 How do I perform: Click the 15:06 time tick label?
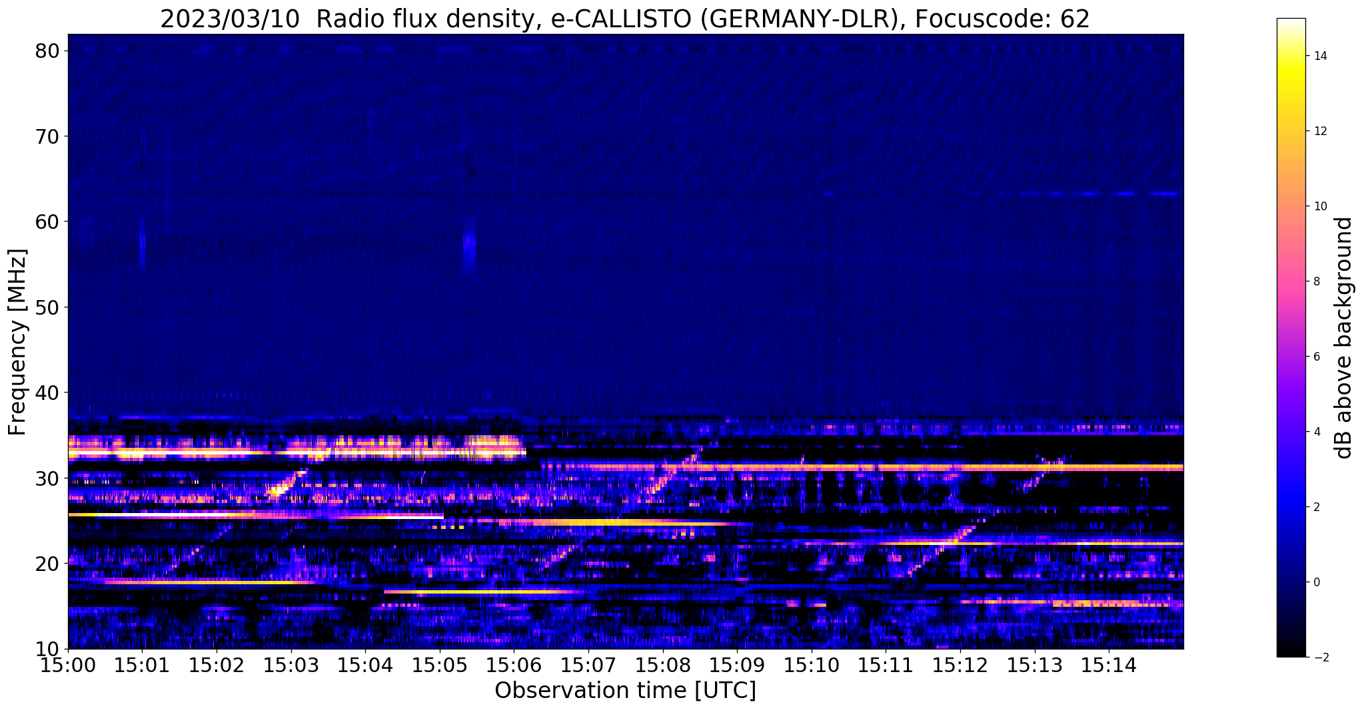pos(514,665)
